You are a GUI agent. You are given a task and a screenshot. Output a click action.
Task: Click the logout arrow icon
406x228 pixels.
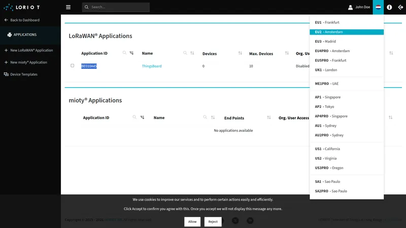(400, 7)
